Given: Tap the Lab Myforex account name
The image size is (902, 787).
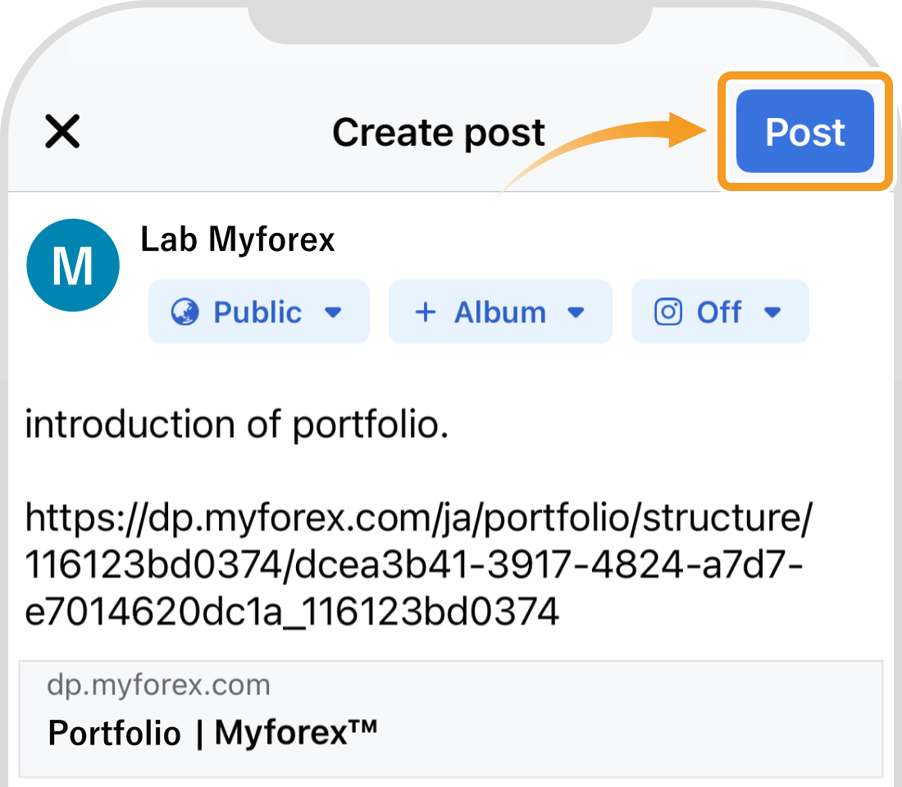Looking at the screenshot, I should (238, 239).
